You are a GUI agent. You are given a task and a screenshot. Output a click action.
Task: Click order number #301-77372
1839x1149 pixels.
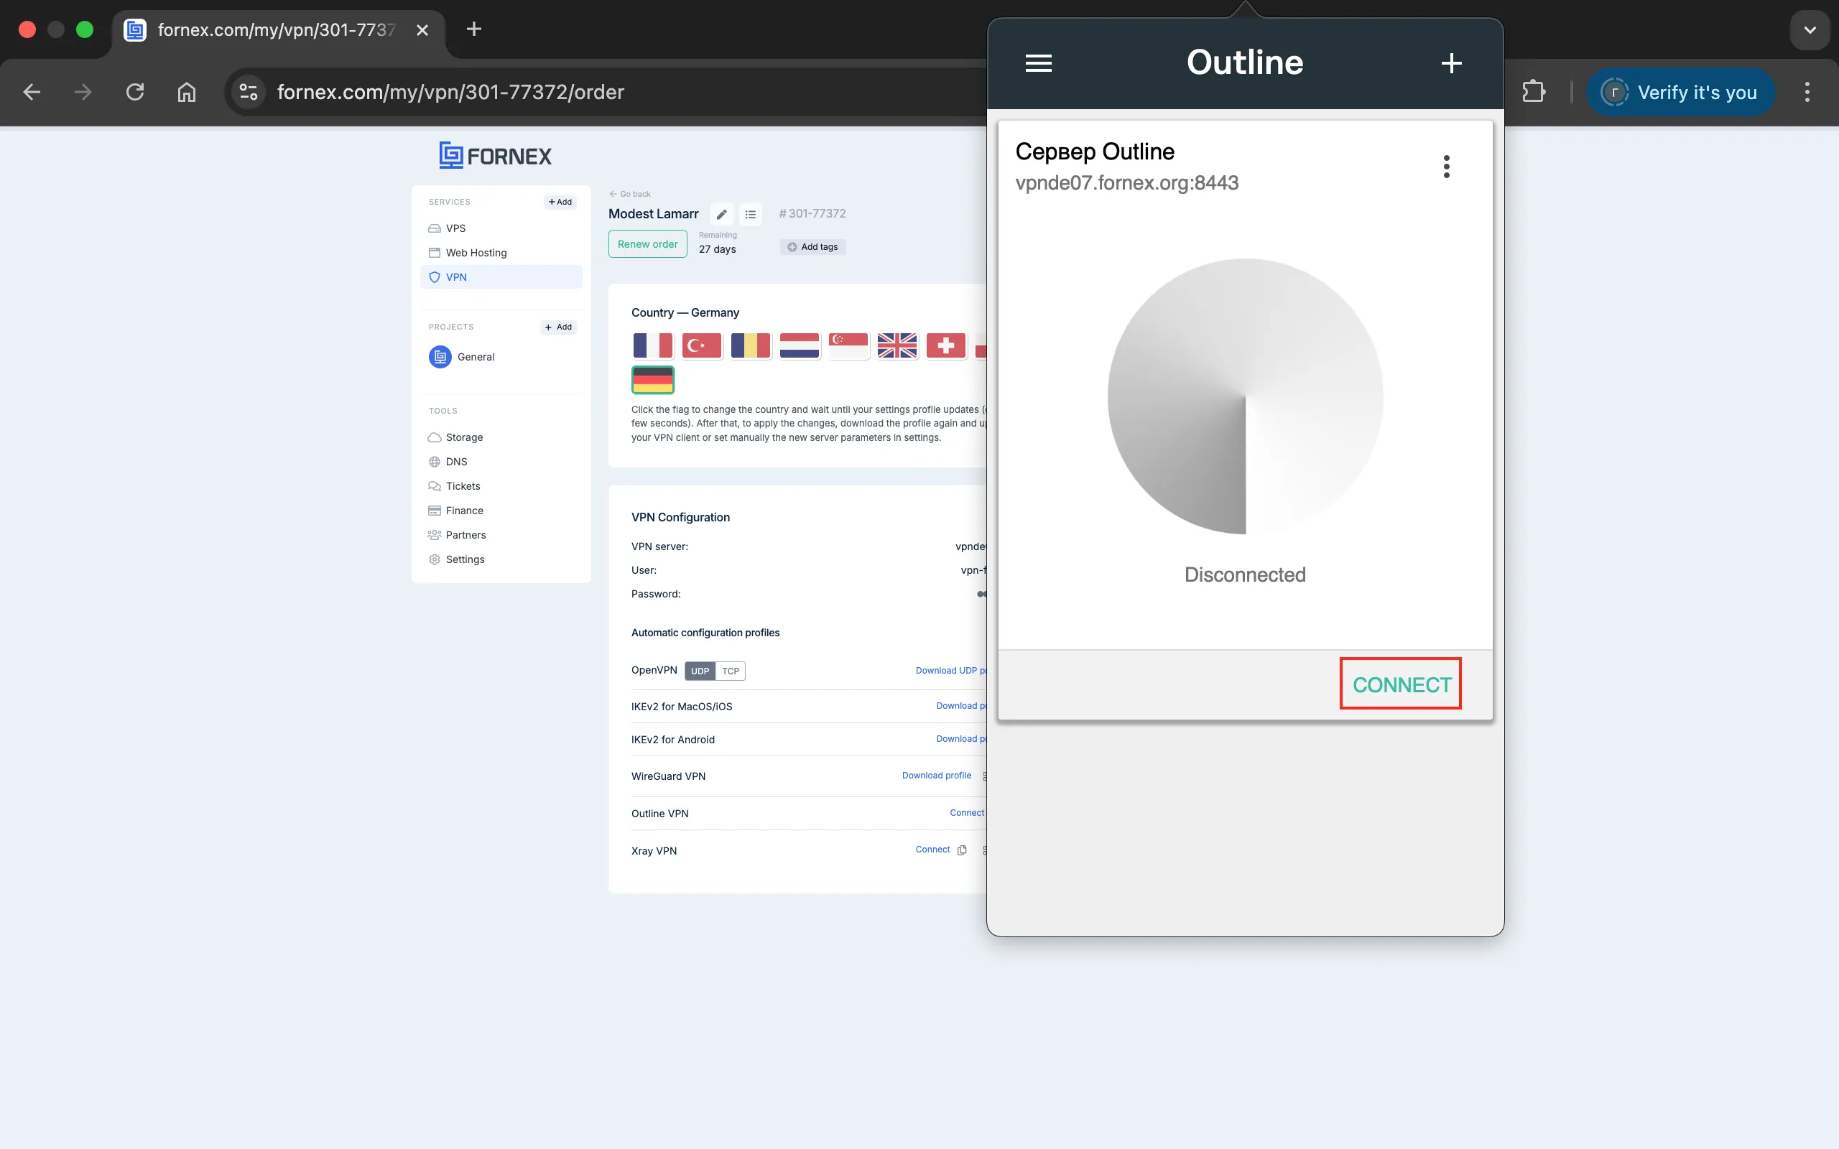812,213
